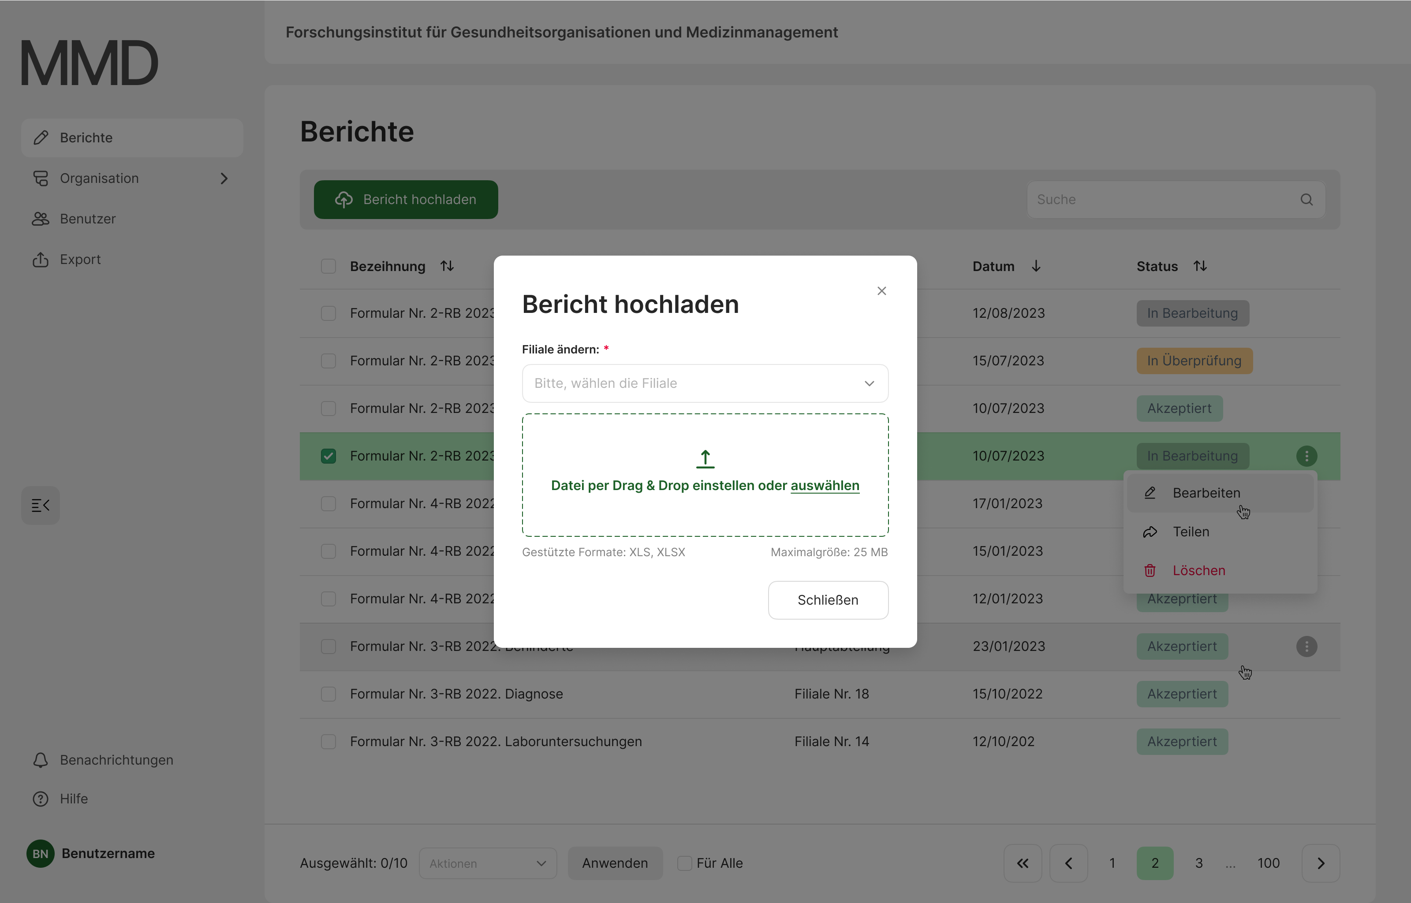Select Löschen in the context menu

coord(1198,571)
